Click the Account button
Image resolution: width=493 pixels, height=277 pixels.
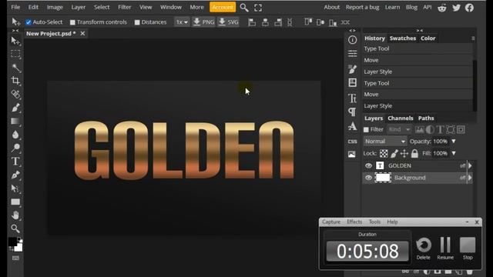point(223,7)
